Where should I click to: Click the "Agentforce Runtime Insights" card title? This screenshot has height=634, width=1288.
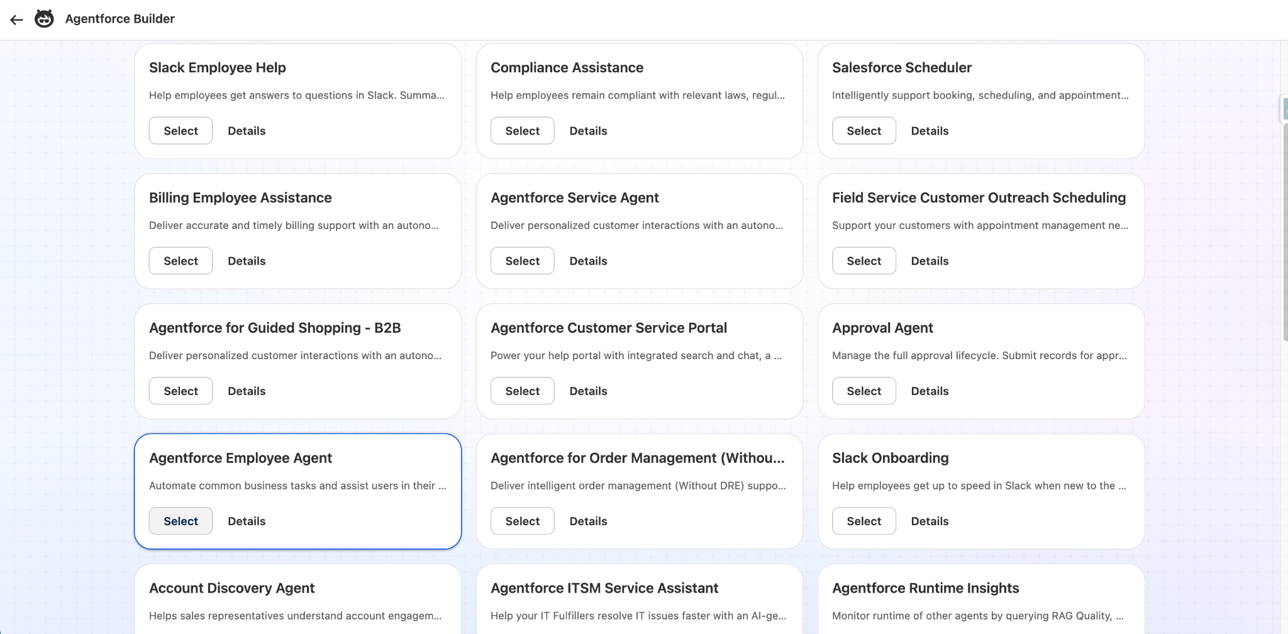point(926,588)
